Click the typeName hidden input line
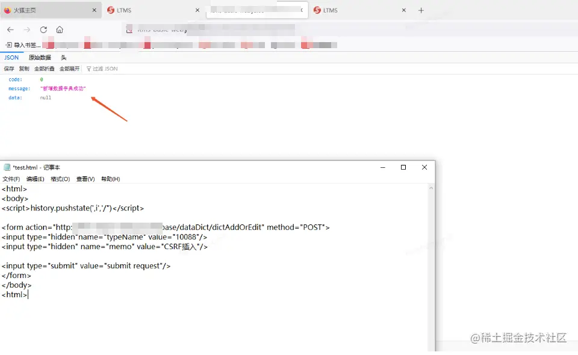The image size is (578, 355). [104, 237]
